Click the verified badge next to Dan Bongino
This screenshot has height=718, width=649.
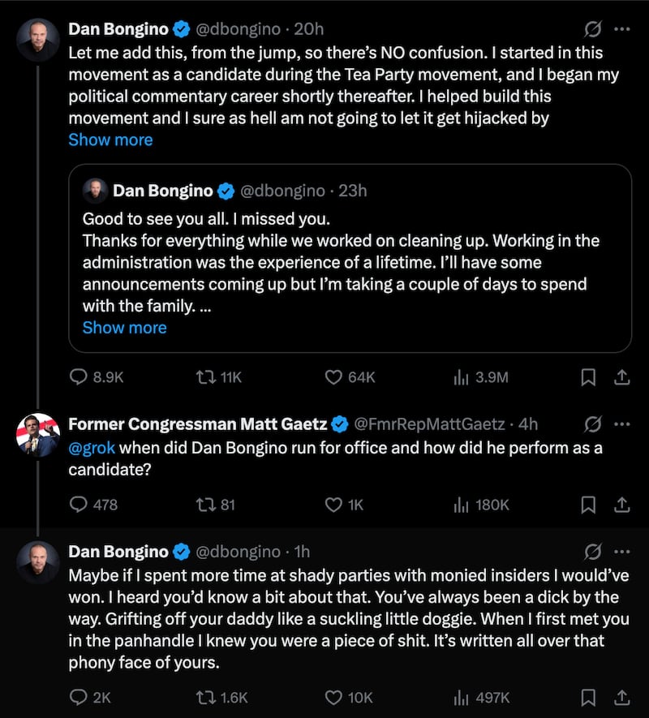tap(179, 28)
